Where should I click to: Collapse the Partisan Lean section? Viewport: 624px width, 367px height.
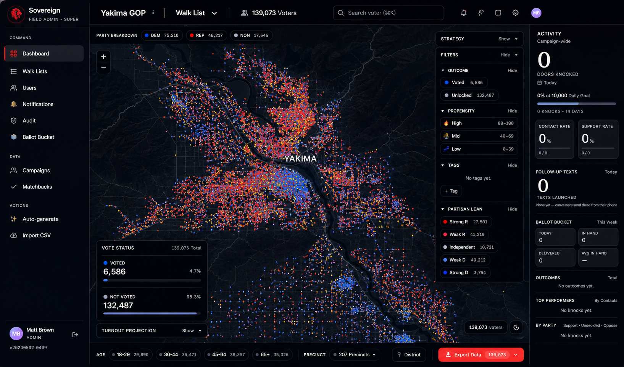[x=512, y=209]
